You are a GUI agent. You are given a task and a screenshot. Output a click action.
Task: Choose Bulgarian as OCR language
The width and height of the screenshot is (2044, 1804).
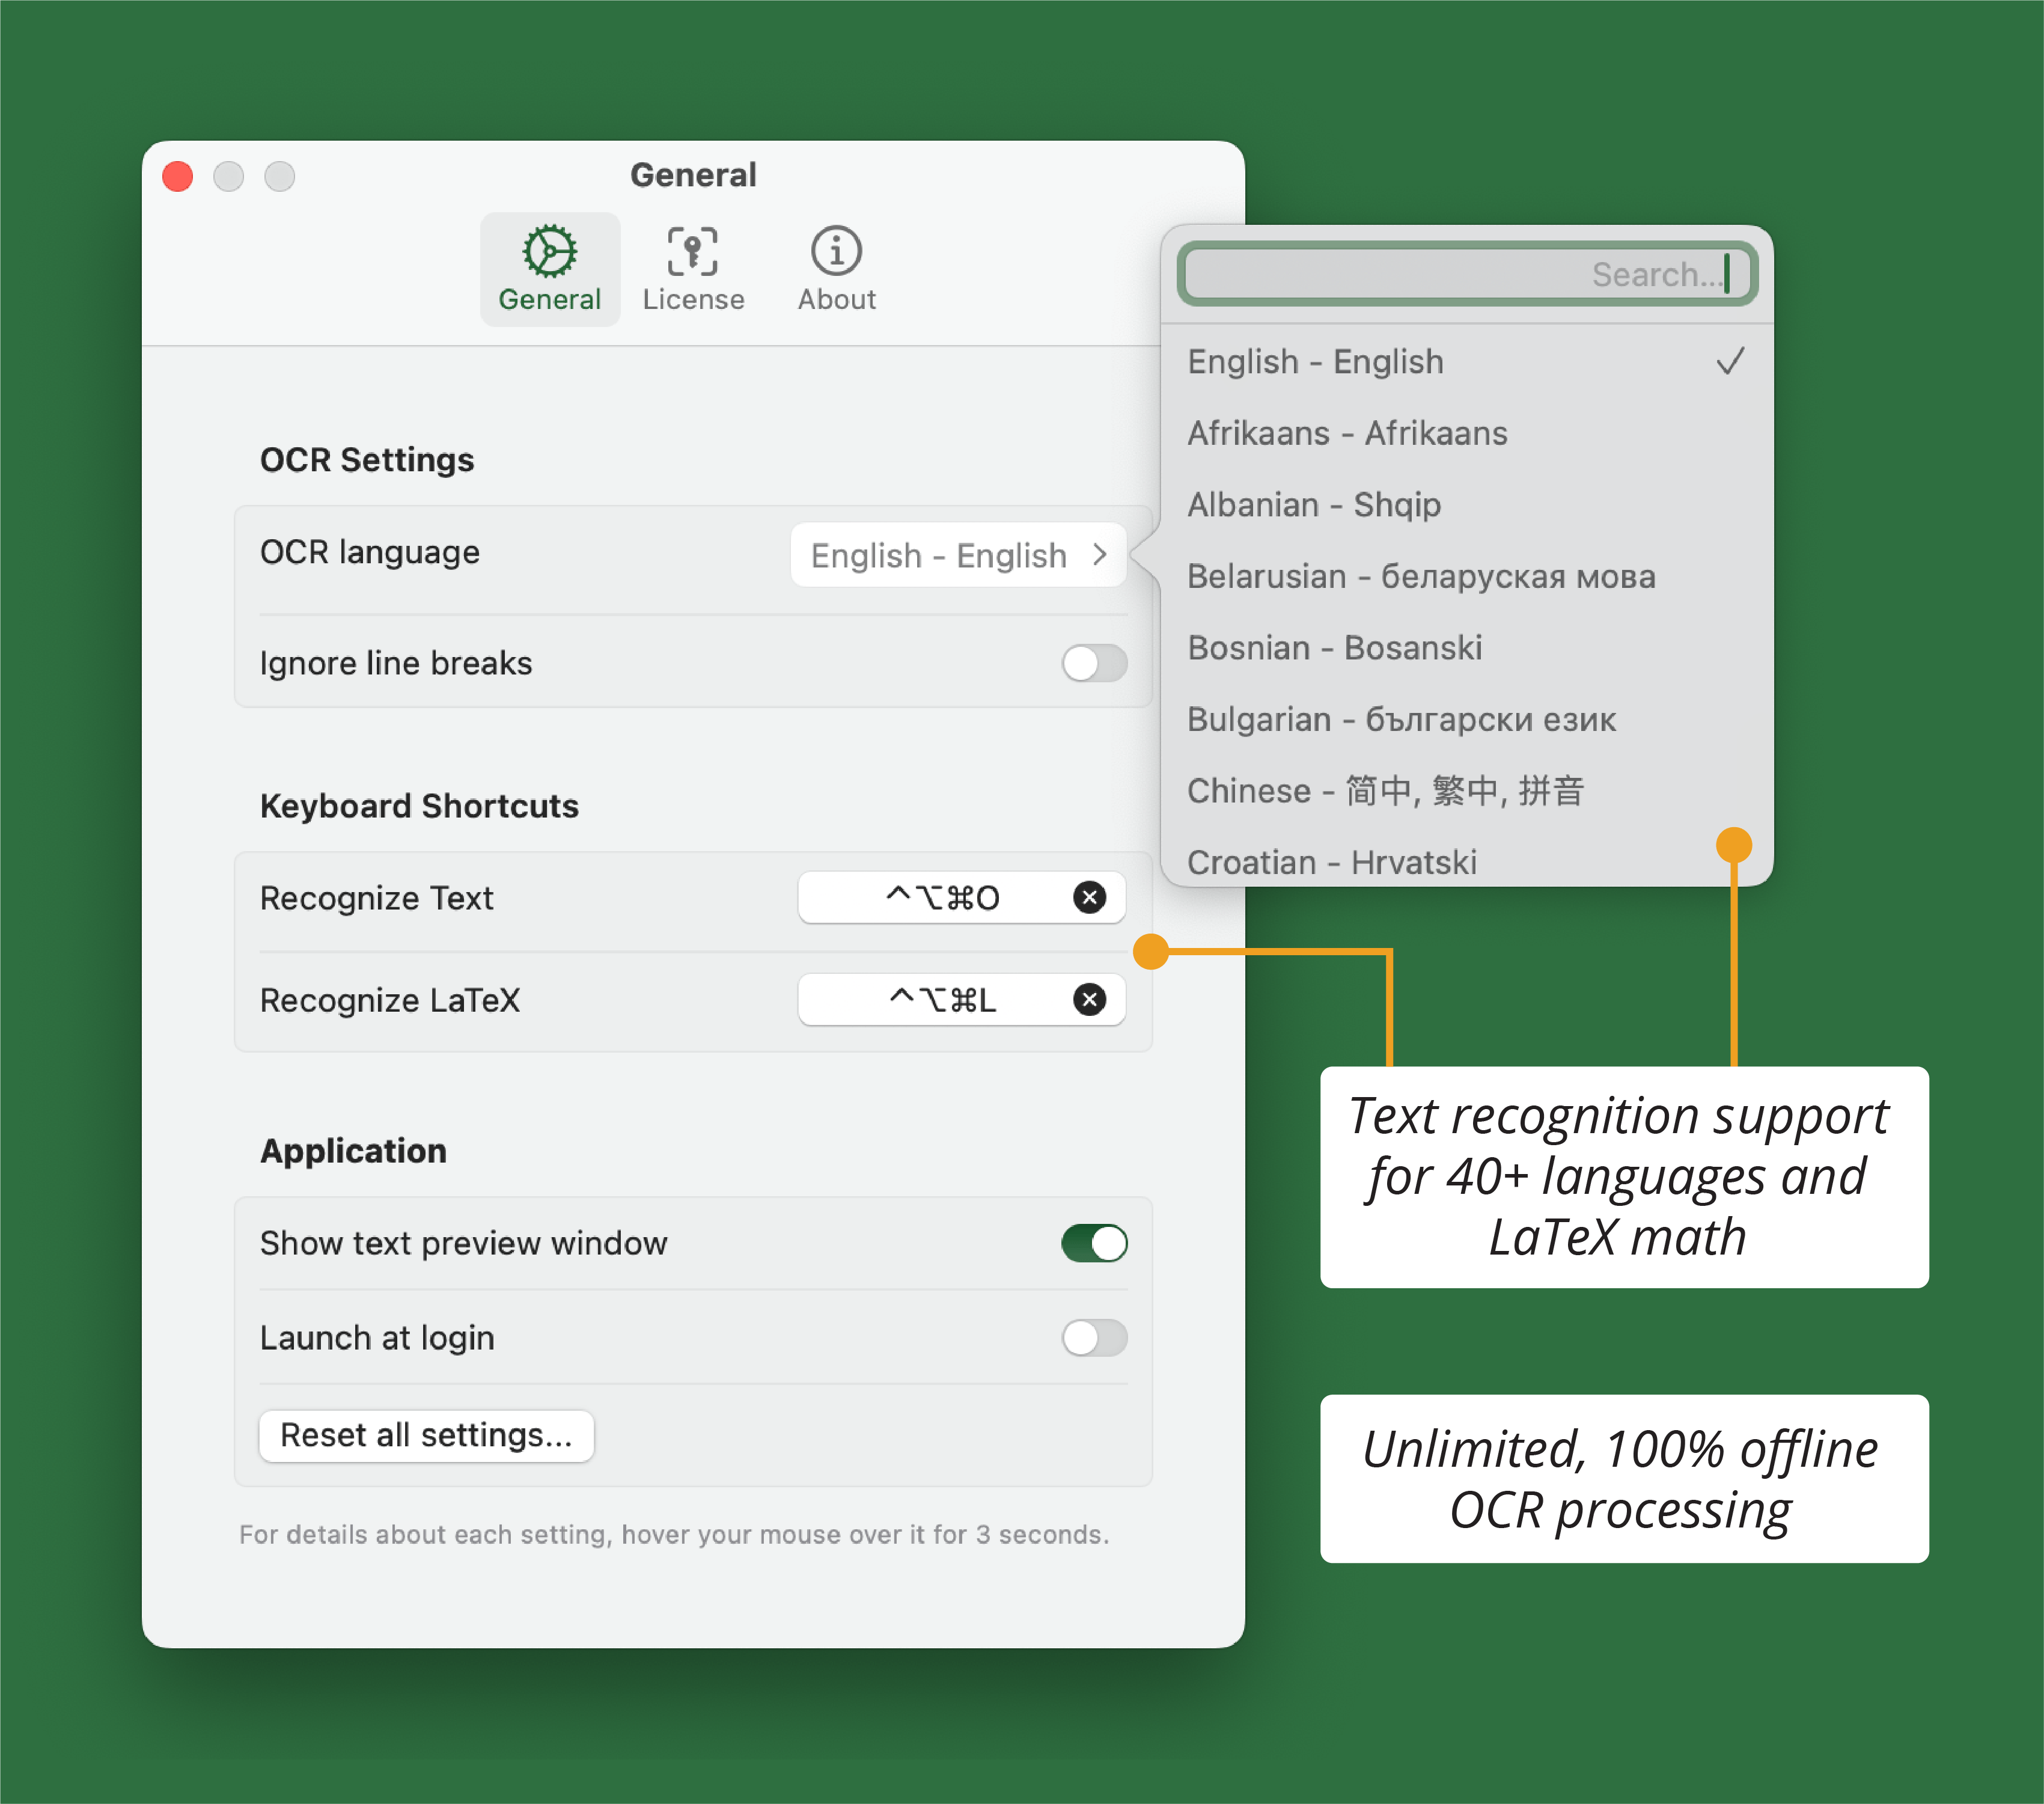coord(1400,718)
